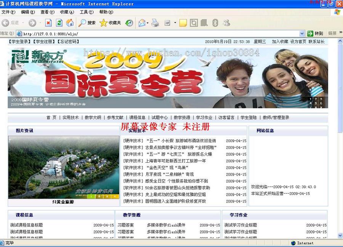The image size is (343, 247).
Task: Click image slide number 2 on resort picture
Action: pos(99,196)
